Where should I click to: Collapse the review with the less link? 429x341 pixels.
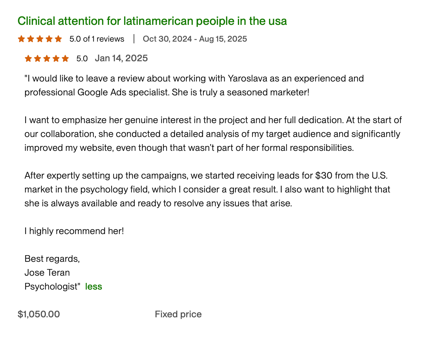pyautogui.click(x=94, y=286)
